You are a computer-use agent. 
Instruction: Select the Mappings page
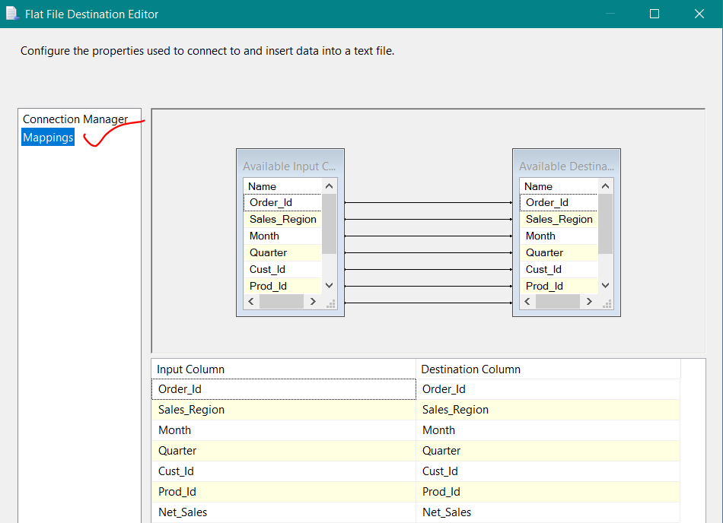point(47,137)
